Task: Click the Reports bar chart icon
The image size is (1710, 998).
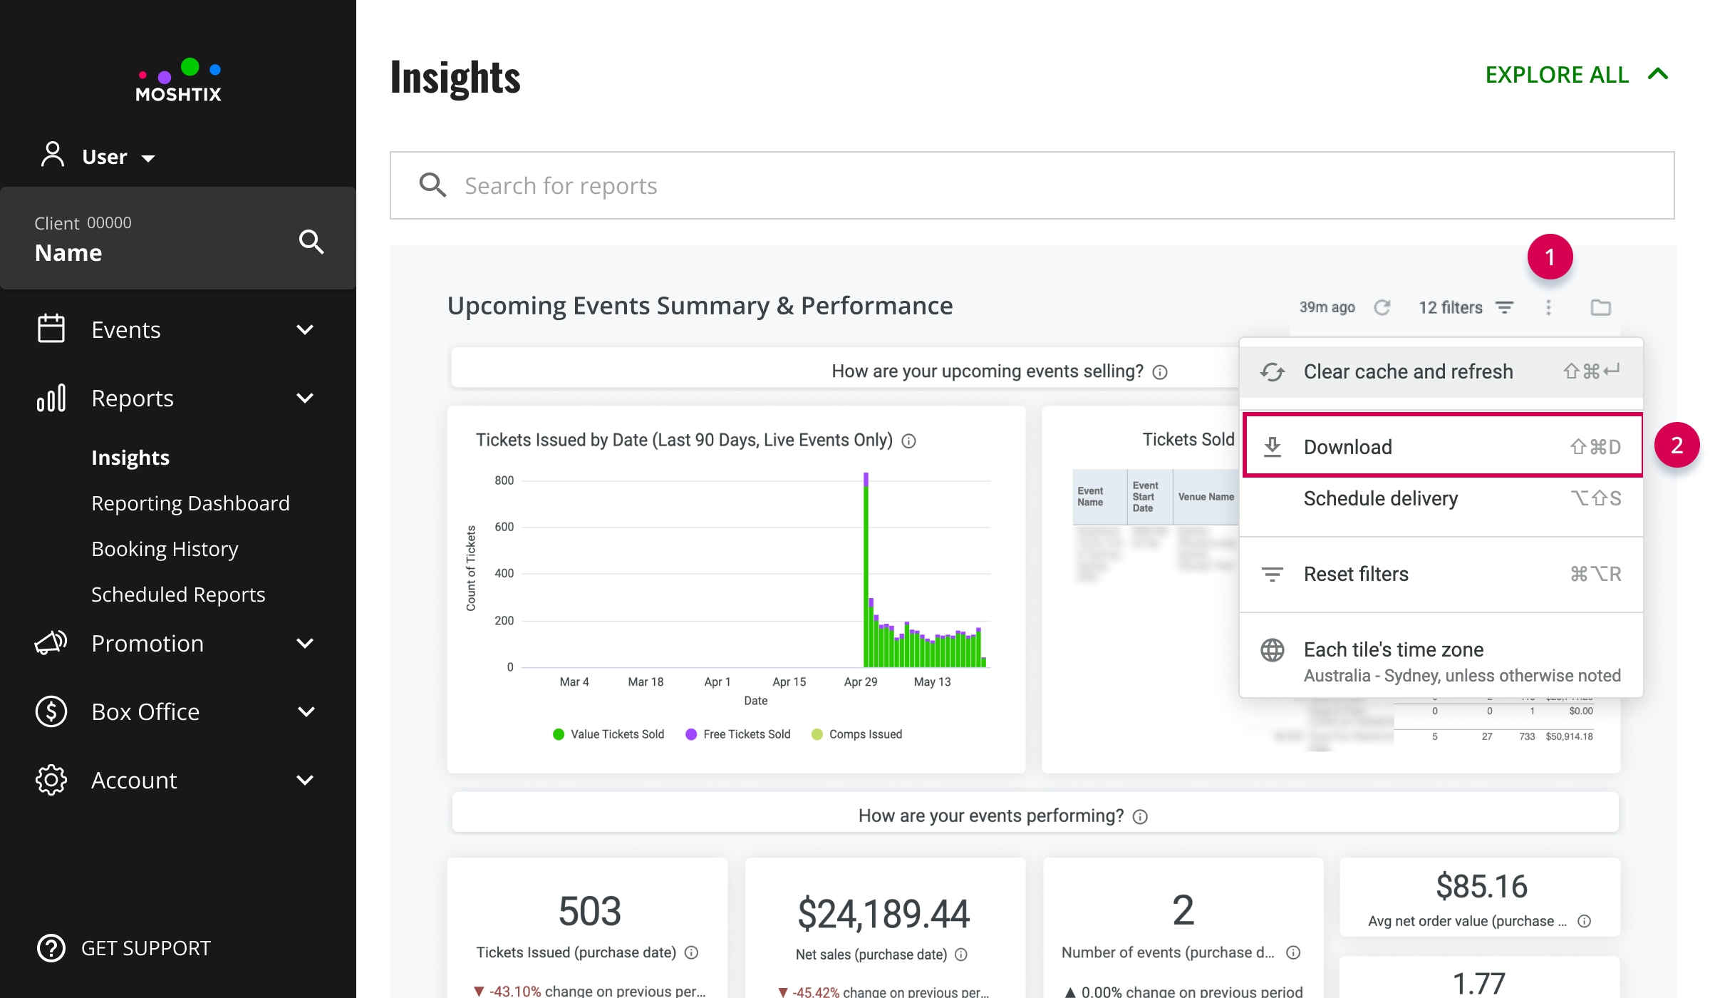Action: [x=51, y=398]
